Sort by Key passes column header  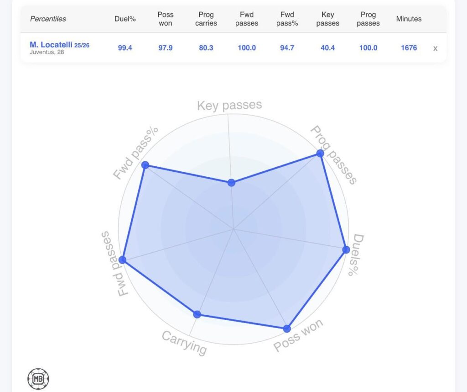click(328, 19)
